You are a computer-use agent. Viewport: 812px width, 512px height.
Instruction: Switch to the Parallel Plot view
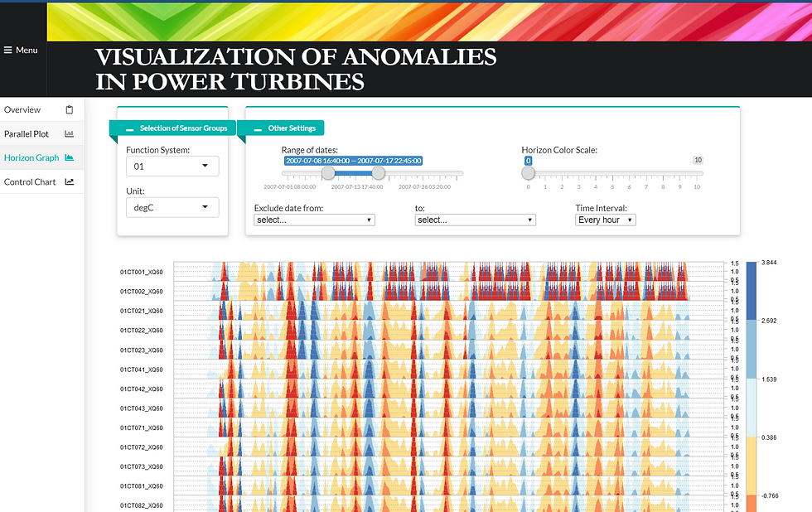[27, 133]
